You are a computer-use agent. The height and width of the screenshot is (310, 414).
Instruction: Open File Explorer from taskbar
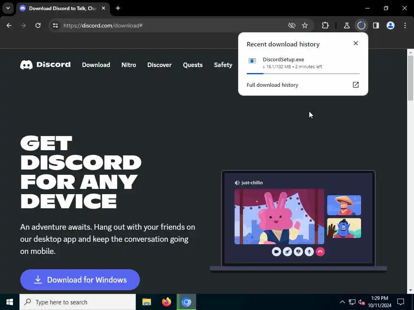click(146, 302)
